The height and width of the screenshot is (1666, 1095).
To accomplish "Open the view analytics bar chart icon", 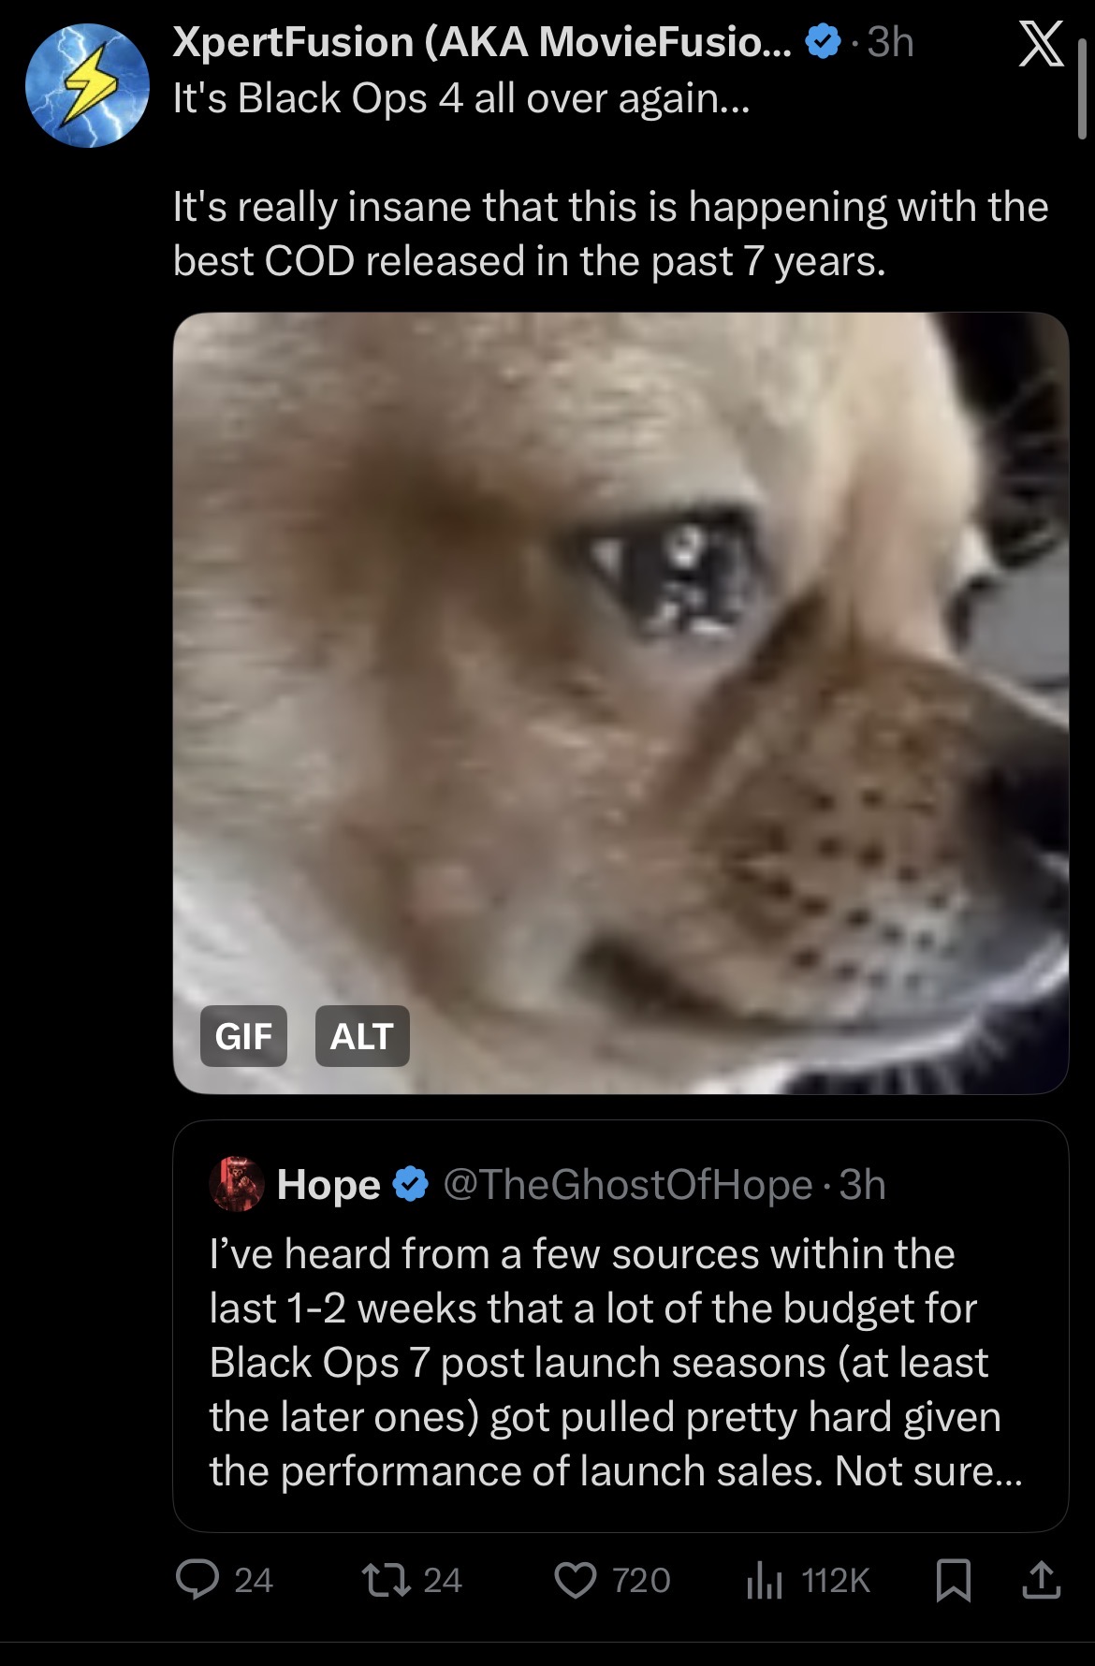I will click(x=765, y=1581).
